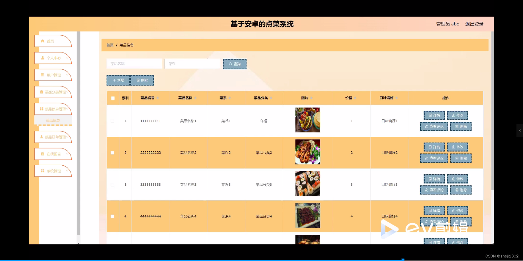
Task: Click the 在线留言 message icon
Action: point(42,154)
